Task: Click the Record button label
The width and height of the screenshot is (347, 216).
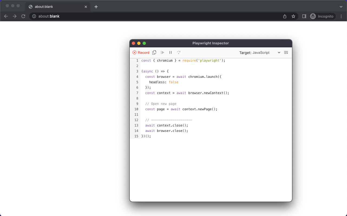Action: (x=143, y=52)
